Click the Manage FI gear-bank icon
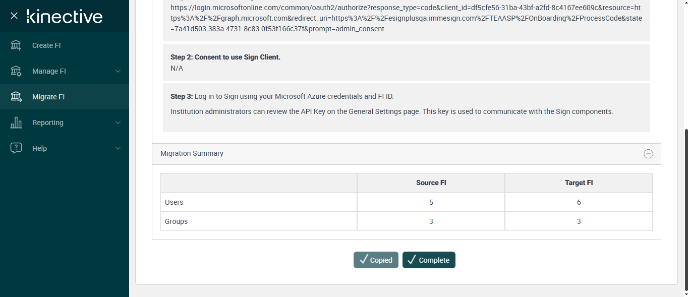The width and height of the screenshot is (689, 297). (16, 71)
